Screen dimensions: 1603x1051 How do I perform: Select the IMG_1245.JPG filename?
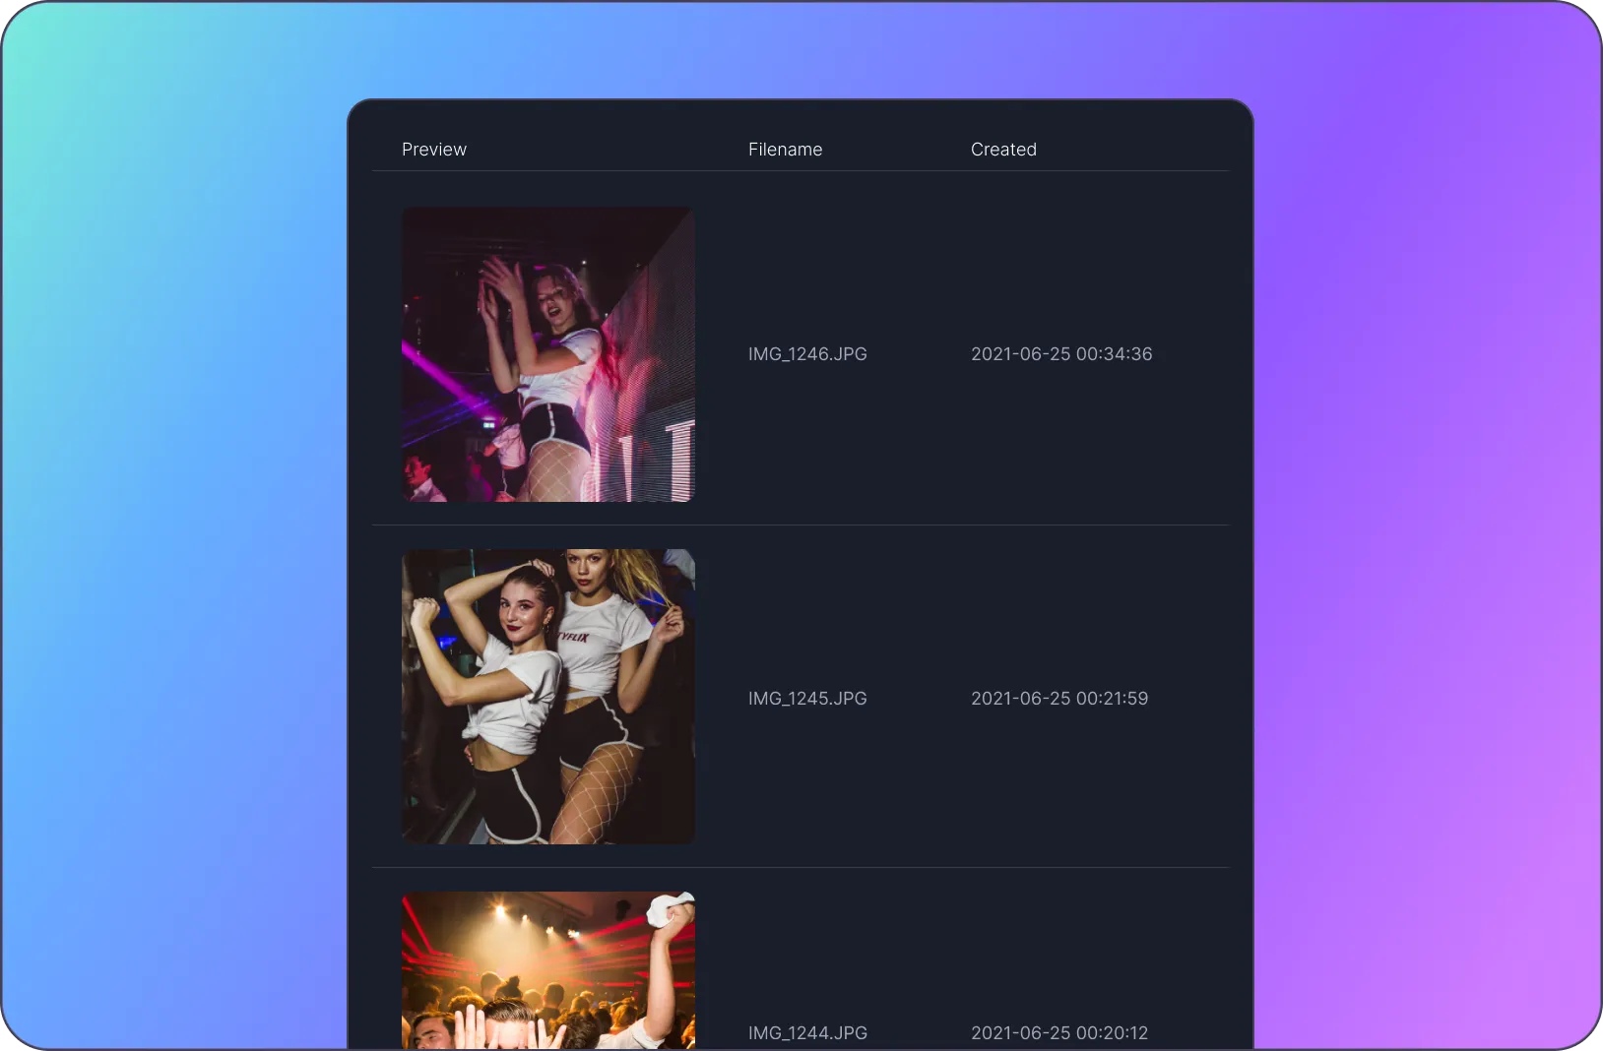807,699
